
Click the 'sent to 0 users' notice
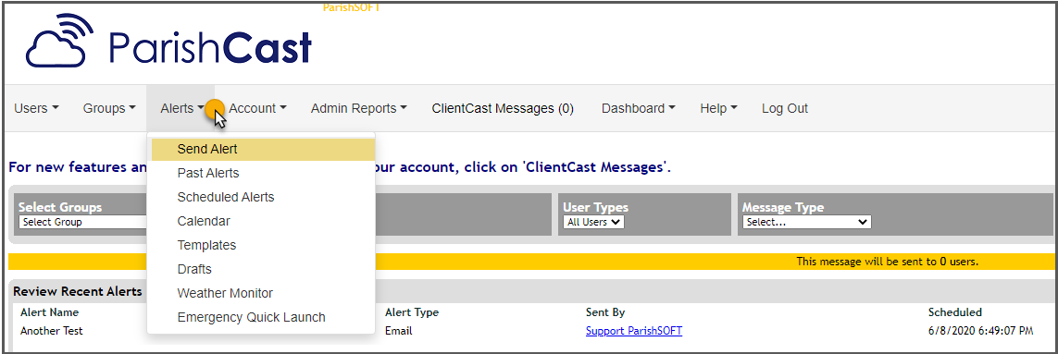point(888,261)
